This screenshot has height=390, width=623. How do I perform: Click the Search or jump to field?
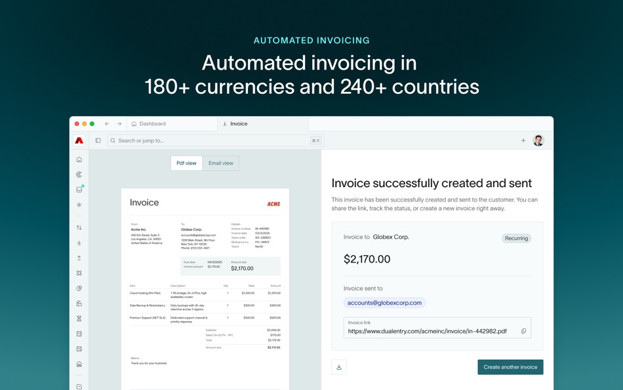pyautogui.click(x=215, y=141)
